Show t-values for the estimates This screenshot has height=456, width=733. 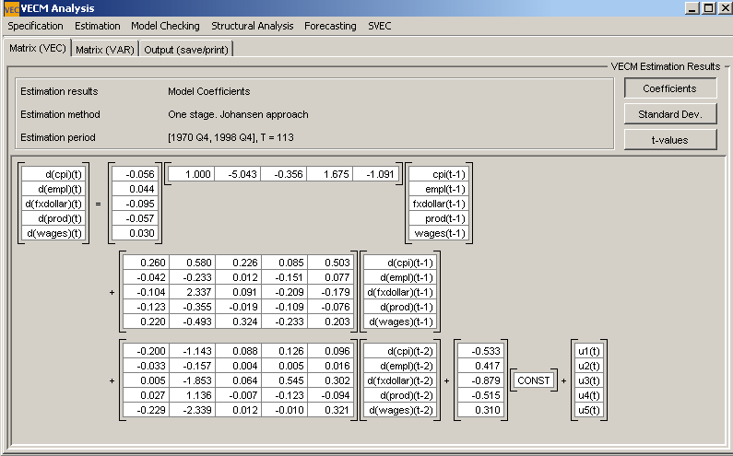[x=669, y=140]
